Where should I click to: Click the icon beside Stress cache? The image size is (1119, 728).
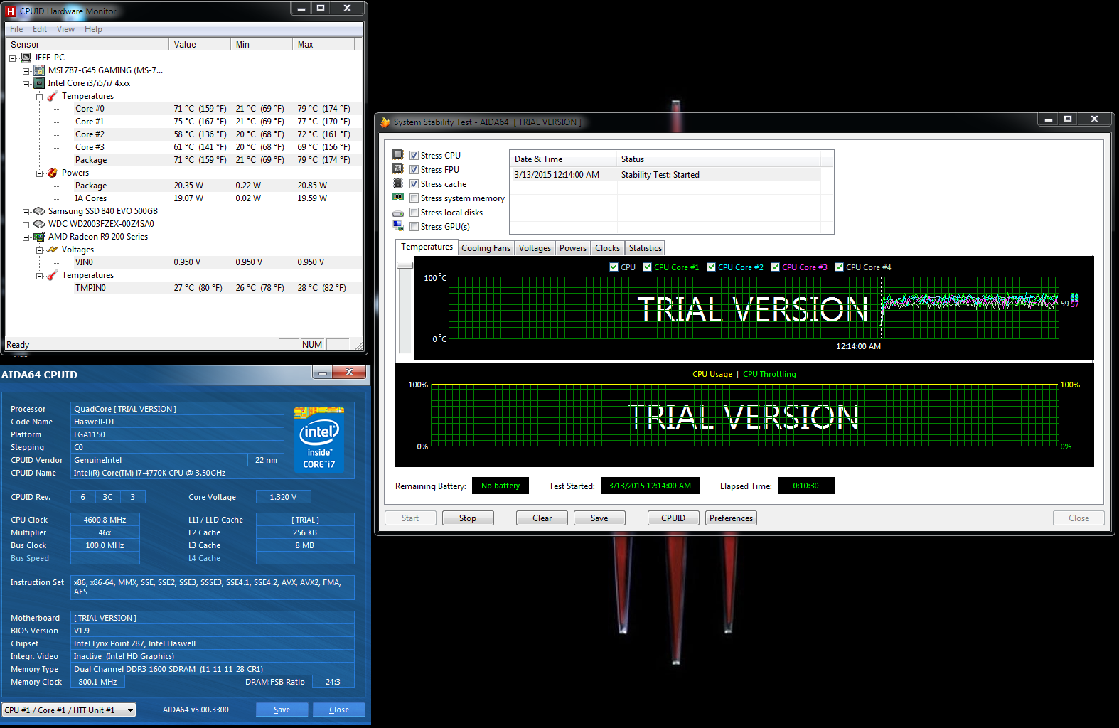pos(398,183)
